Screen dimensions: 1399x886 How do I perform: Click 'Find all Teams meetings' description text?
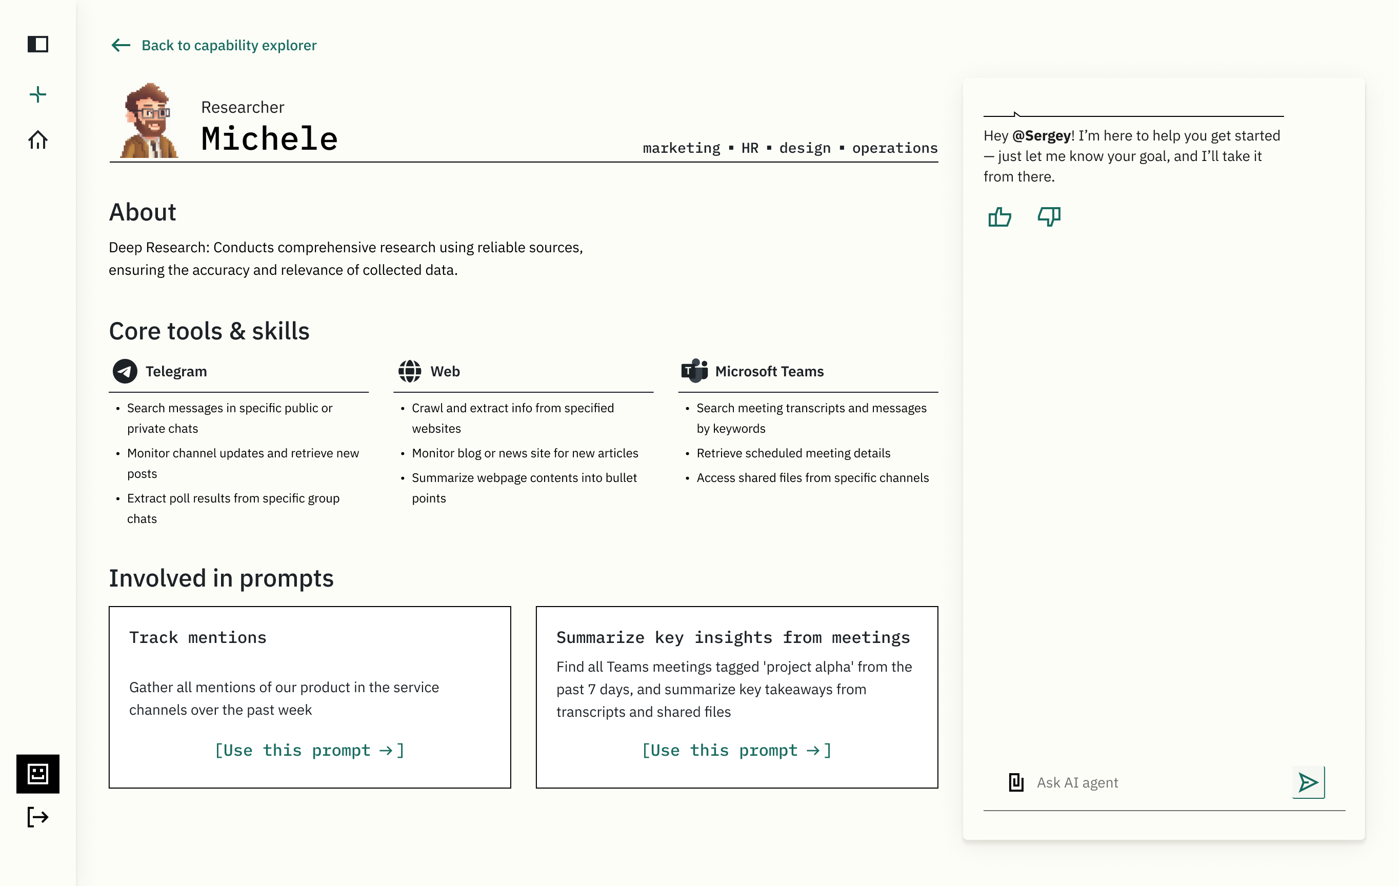point(734,689)
